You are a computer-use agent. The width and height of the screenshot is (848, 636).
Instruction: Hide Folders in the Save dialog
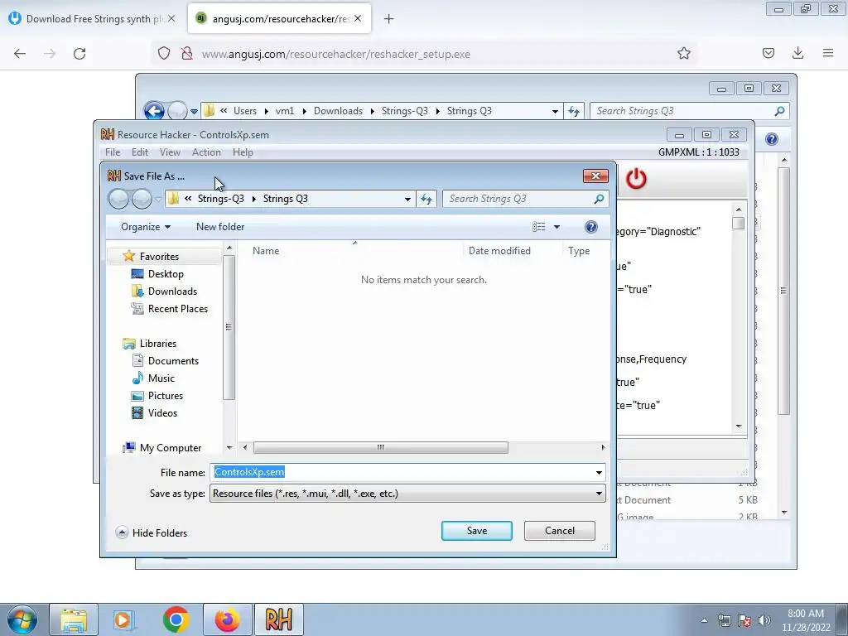152,532
